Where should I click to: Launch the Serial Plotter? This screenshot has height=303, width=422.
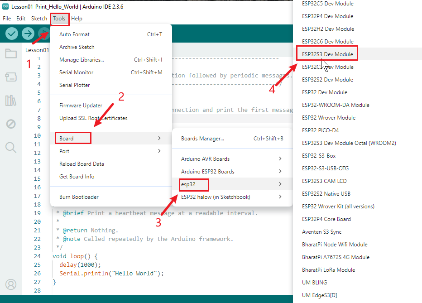tap(111, 85)
